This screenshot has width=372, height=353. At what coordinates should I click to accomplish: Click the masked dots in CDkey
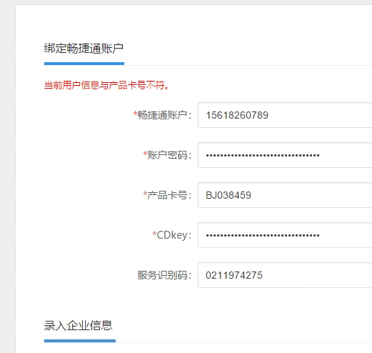[x=263, y=236]
